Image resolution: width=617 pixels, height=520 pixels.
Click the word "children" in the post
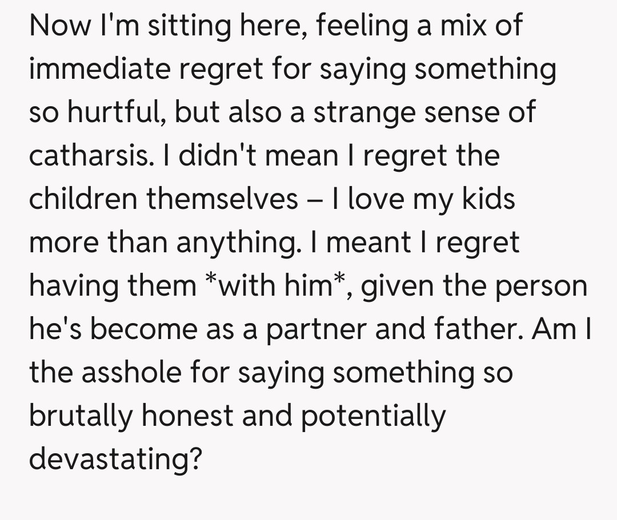pos(83,199)
